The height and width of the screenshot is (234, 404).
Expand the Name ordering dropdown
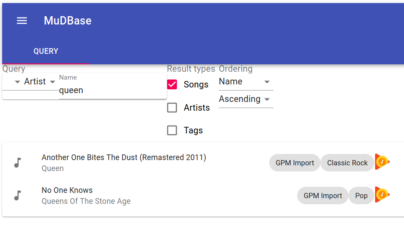pos(246,82)
